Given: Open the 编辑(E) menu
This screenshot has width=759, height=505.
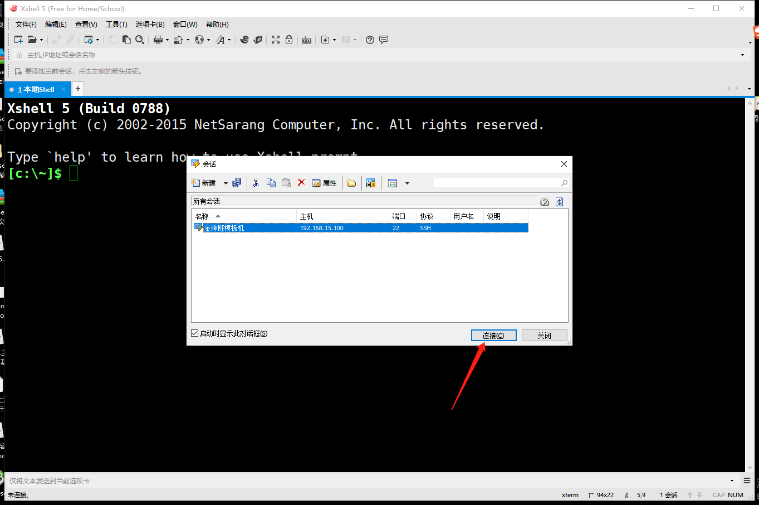Looking at the screenshot, I should [x=56, y=24].
